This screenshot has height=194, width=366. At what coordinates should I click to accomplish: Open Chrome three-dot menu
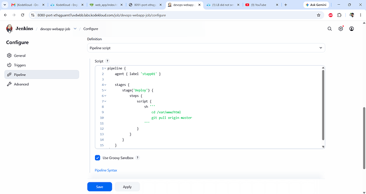pos(360,15)
